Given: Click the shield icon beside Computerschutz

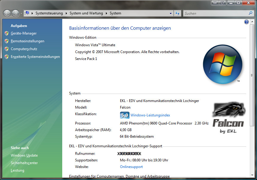Looking at the screenshot, I should [x=7, y=49].
